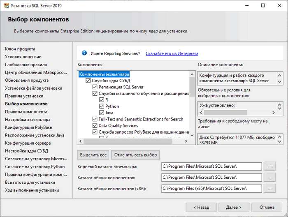Screen dimensions: 288x217
Task: Click the components list horizontal scrollbar thumb
Action: [x=128, y=141]
